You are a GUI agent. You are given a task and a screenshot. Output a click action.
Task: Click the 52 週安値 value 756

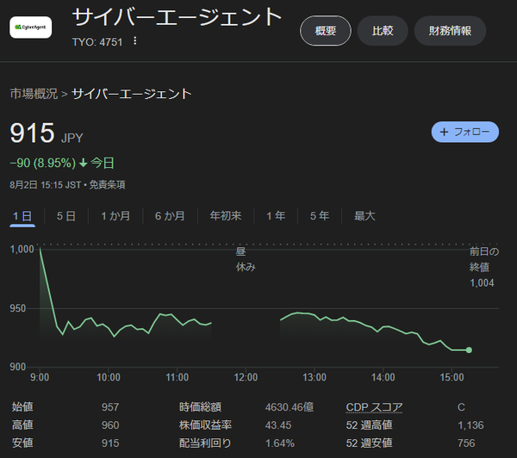466,443
